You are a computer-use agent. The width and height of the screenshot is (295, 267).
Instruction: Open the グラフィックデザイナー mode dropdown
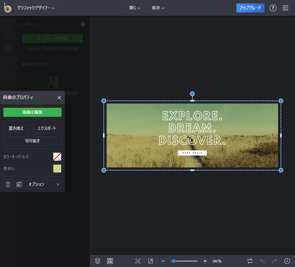click(36, 8)
